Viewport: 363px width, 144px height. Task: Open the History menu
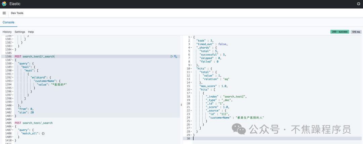click(x=7, y=32)
